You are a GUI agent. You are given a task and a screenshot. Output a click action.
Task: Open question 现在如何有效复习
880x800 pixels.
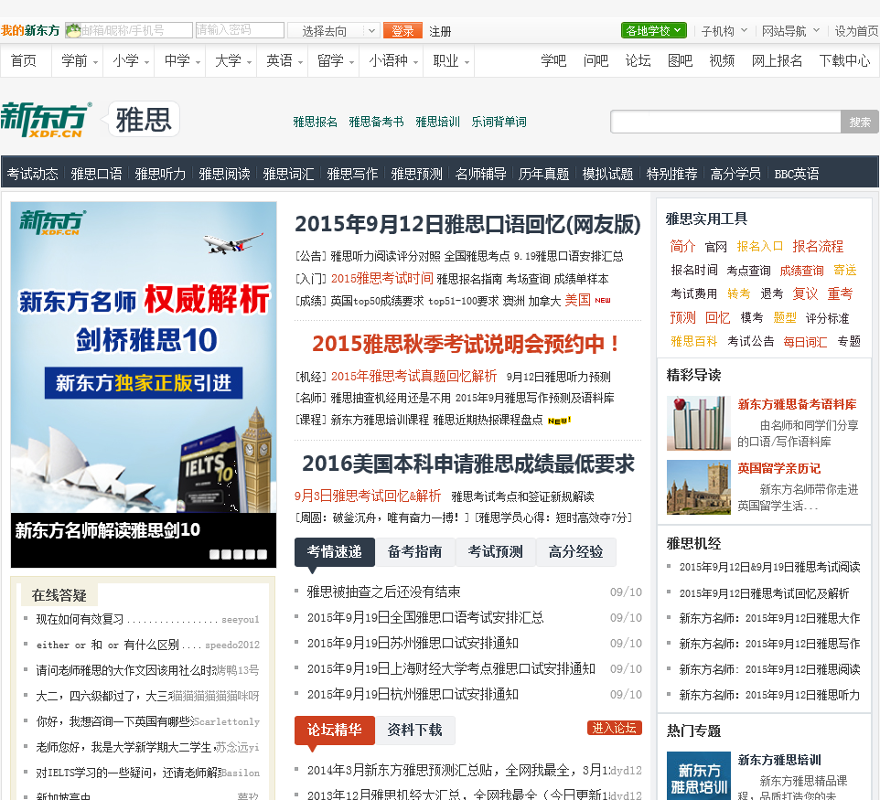(x=80, y=619)
